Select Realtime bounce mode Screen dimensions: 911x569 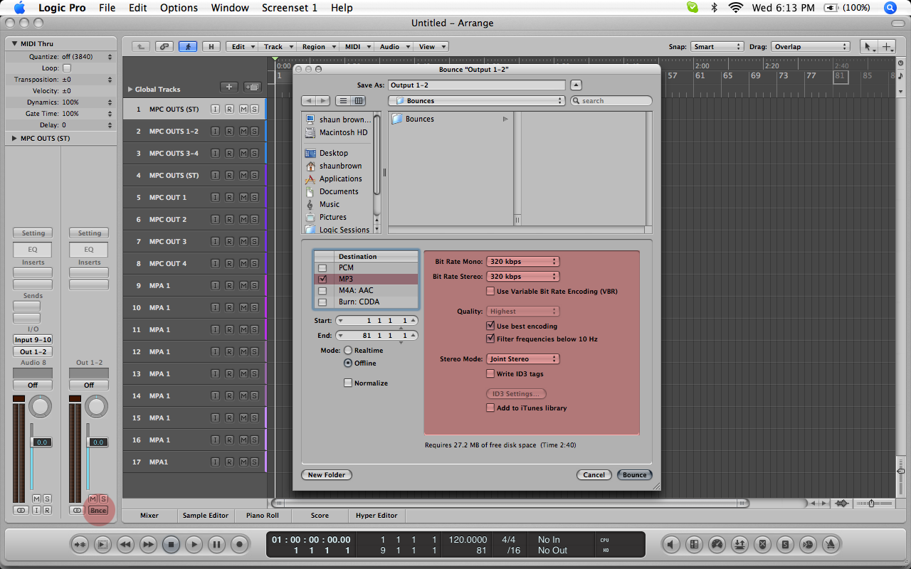click(x=348, y=351)
